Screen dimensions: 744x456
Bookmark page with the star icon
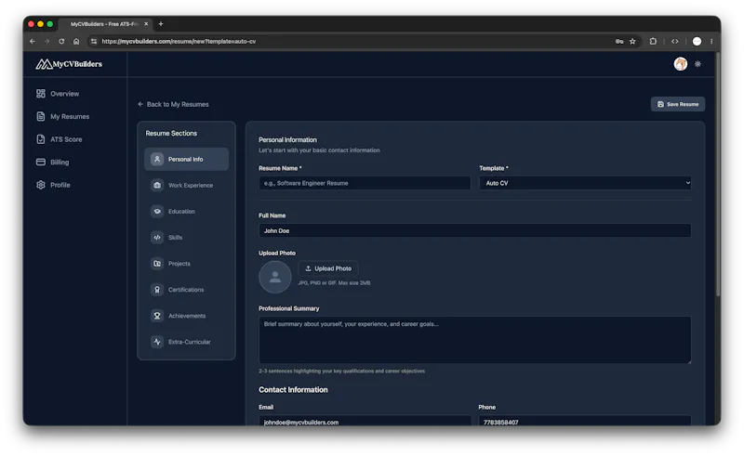click(632, 41)
